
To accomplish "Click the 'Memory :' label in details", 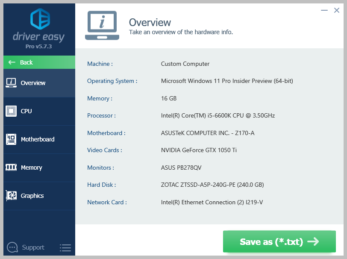I will [100, 98].
